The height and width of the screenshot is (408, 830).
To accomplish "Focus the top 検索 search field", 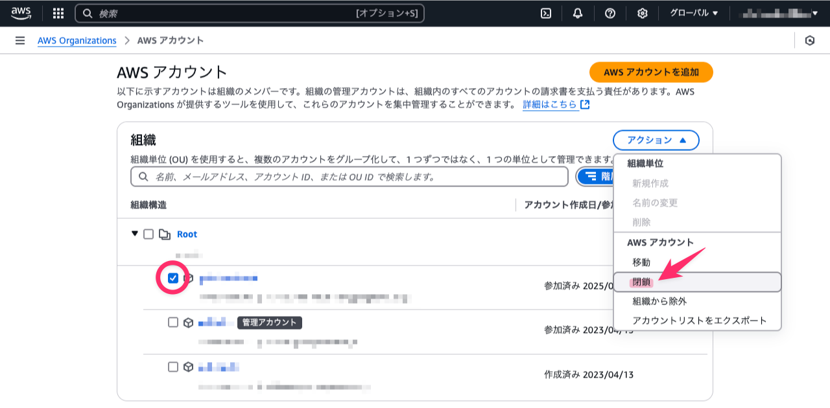I will [x=250, y=13].
